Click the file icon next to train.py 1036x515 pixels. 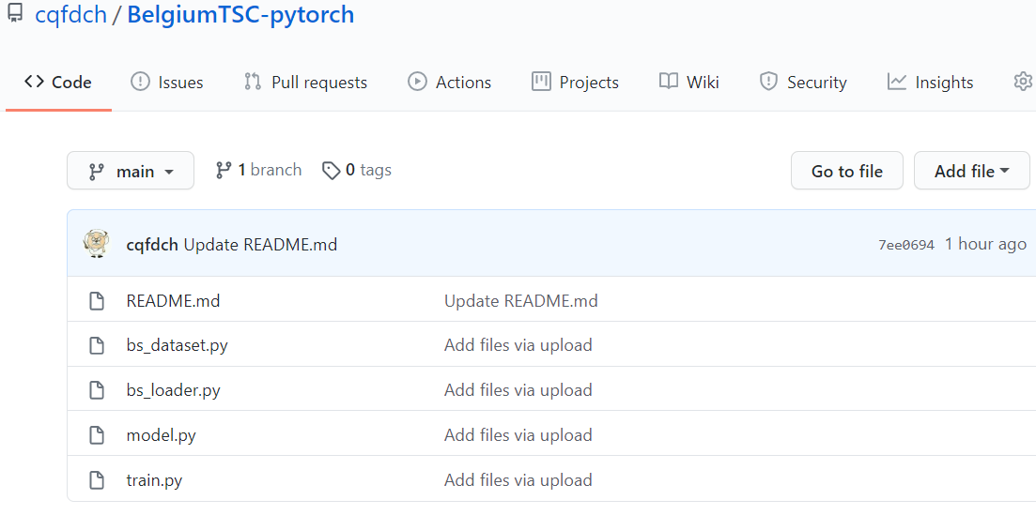(x=97, y=480)
